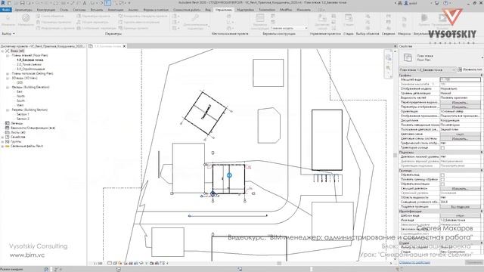The width and height of the screenshot is (484, 272).
Task: Click the navigation wheel icon on navigation bar
Action: pos(389,57)
